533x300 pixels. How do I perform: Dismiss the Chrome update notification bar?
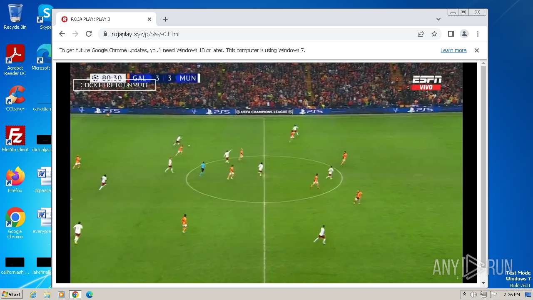[477, 50]
